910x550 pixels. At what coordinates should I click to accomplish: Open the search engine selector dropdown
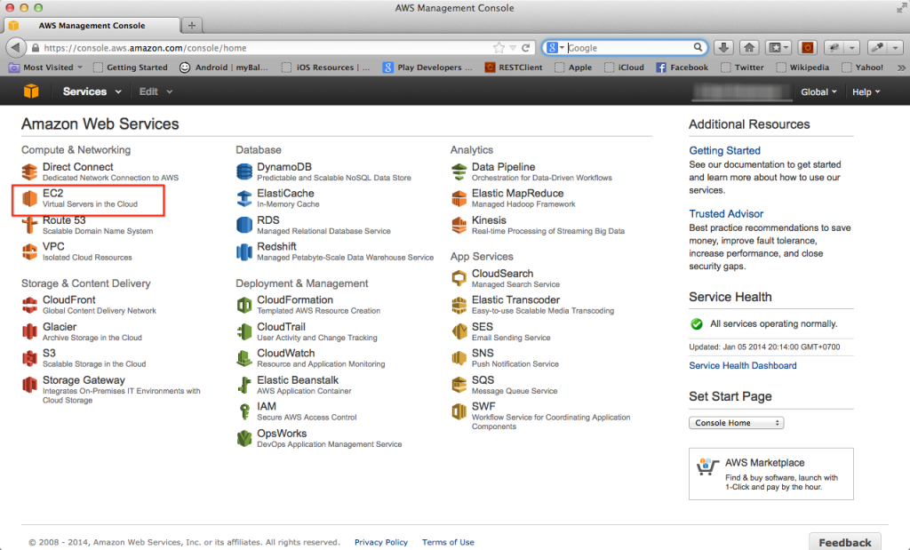tap(555, 48)
